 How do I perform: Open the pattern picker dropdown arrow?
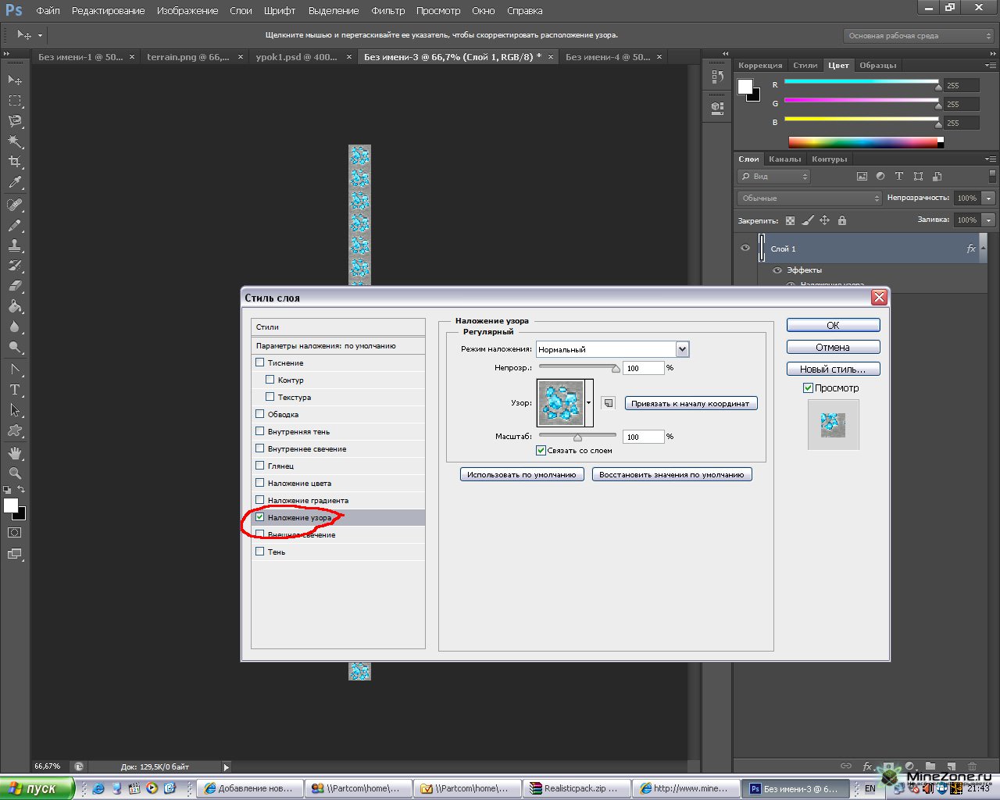(588, 403)
